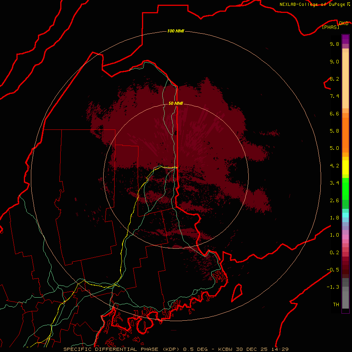Image resolution: width=352 pixels, height=352 pixels.
Task: Click the -0.5 scale value
Action: [333, 270]
